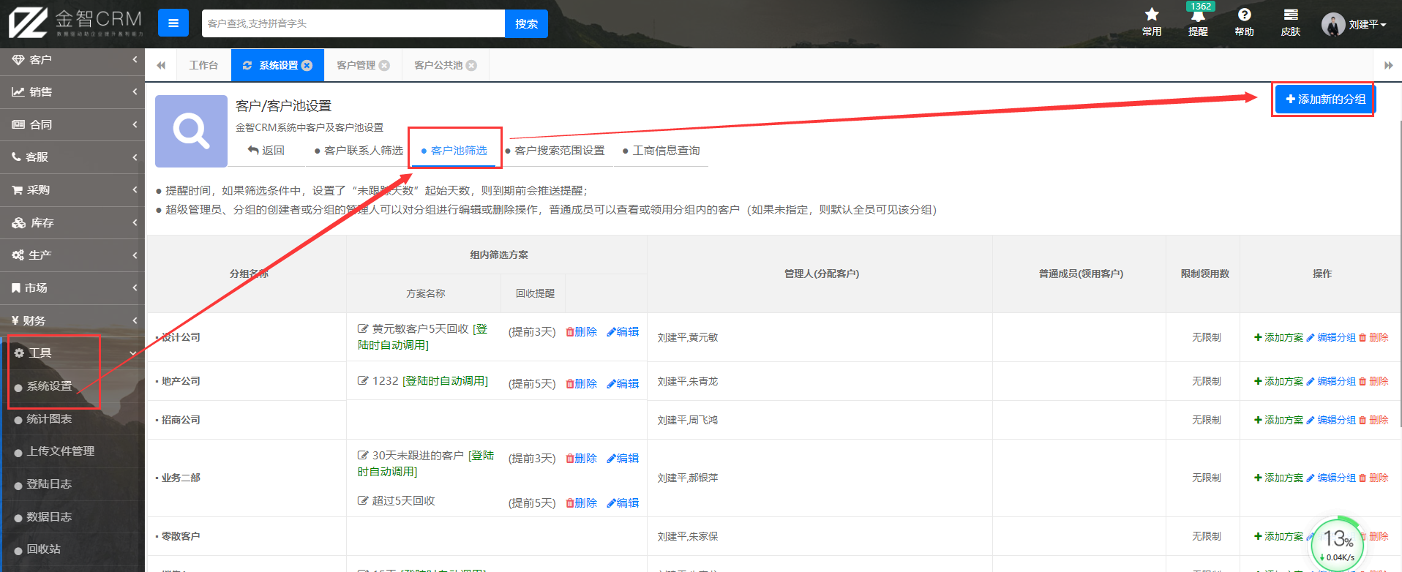Screen dimensions: 1402x572
Task: Switch to the 工作台 tab
Action: (x=203, y=66)
